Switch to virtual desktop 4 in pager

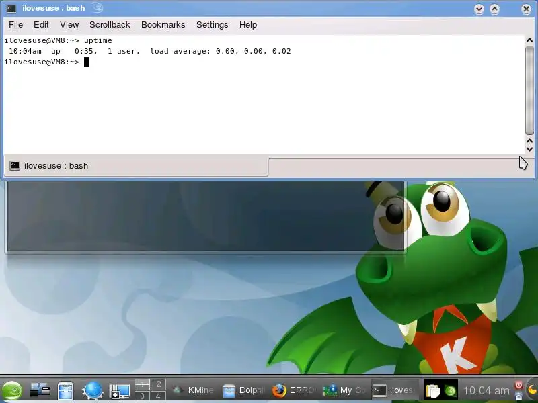tap(158, 396)
